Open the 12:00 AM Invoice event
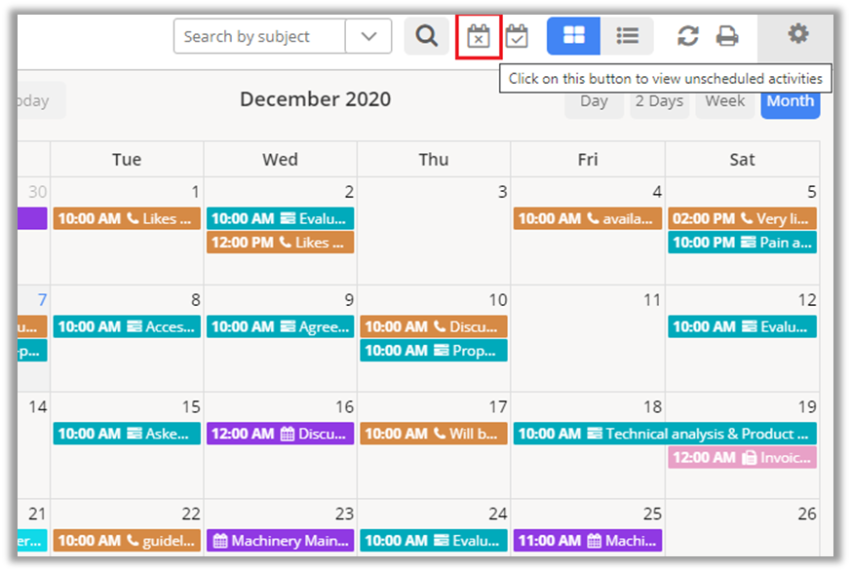 742,457
